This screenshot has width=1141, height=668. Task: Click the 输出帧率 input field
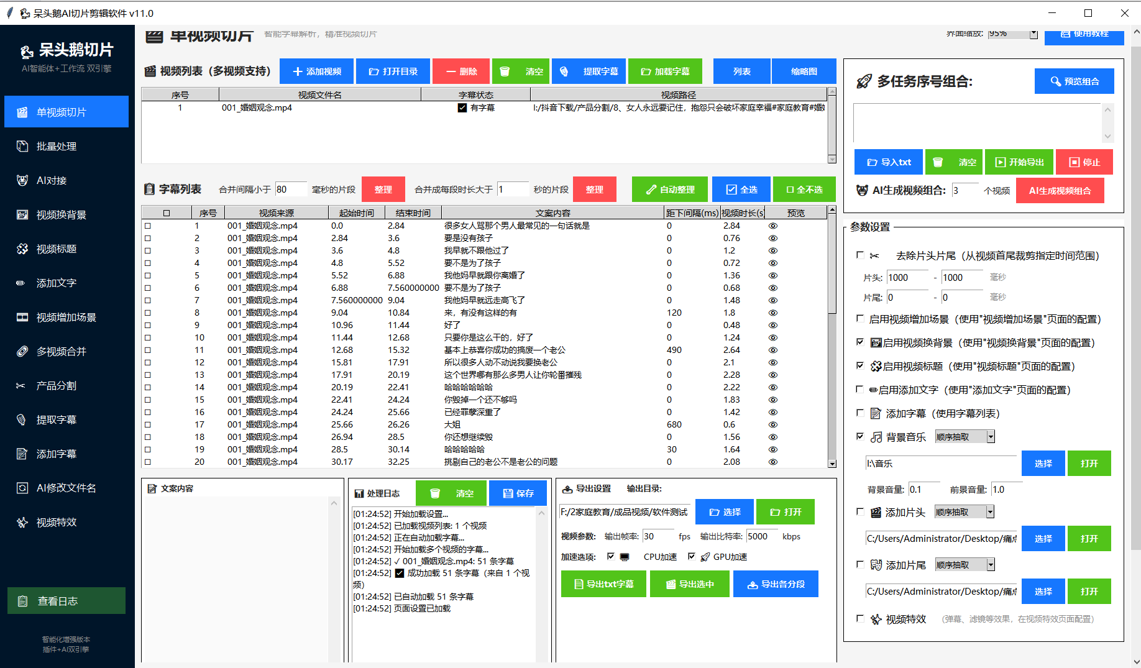pos(658,536)
